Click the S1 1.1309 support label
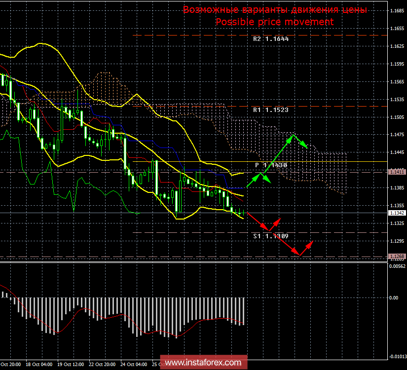The height and width of the screenshot is (370, 407). (271, 236)
